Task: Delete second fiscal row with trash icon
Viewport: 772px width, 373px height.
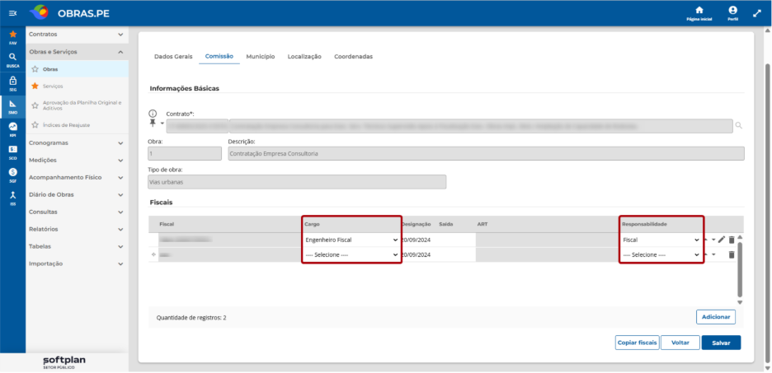Action: pyautogui.click(x=732, y=254)
